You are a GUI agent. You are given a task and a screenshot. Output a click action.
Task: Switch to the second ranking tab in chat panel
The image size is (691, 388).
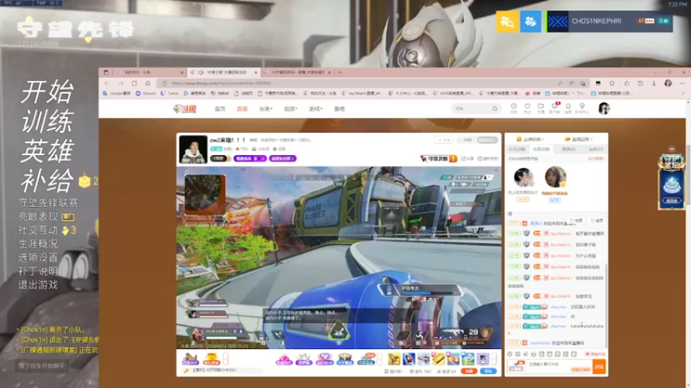tap(542, 149)
